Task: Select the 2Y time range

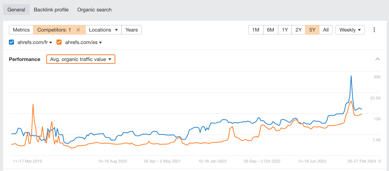Action: [x=298, y=30]
